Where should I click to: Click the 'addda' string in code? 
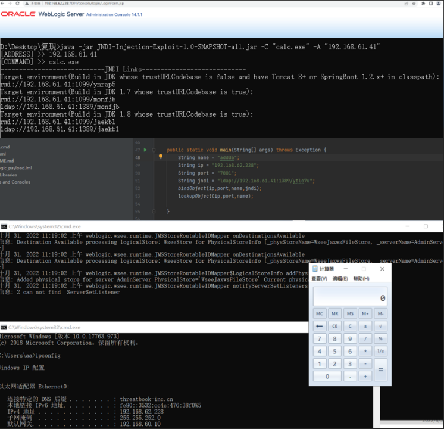227,158
